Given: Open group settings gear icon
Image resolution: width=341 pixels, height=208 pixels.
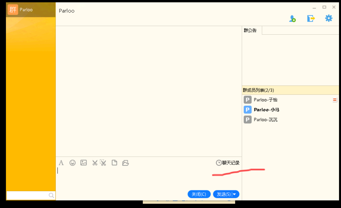Looking at the screenshot, I should coord(329,18).
